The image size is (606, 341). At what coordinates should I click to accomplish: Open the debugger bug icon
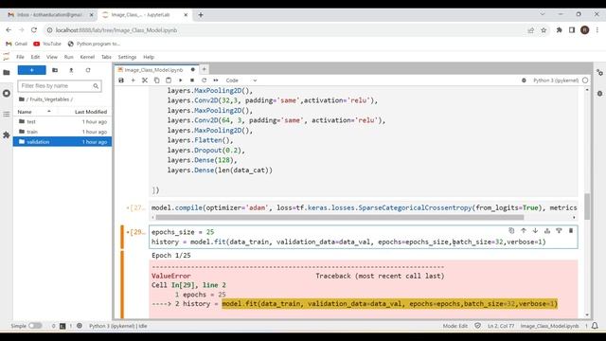tap(524, 81)
